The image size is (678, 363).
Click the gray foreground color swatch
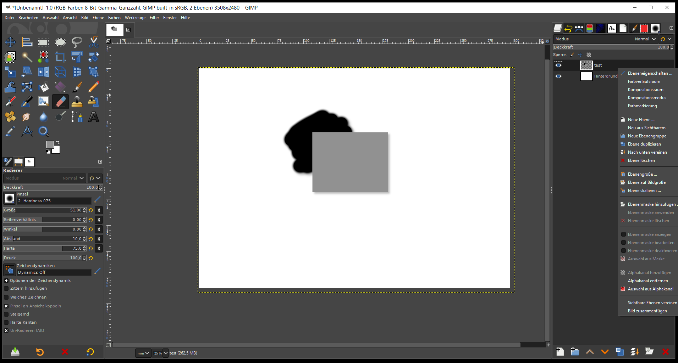[x=50, y=144]
